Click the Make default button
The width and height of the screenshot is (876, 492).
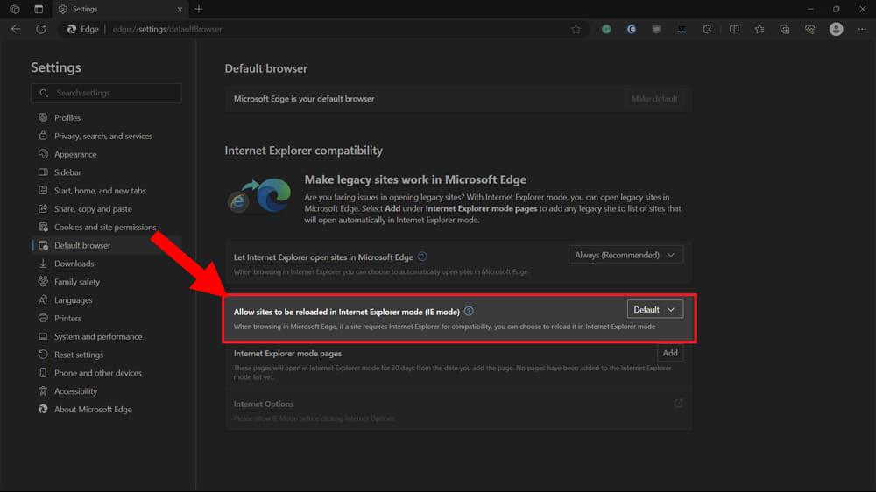pos(654,99)
